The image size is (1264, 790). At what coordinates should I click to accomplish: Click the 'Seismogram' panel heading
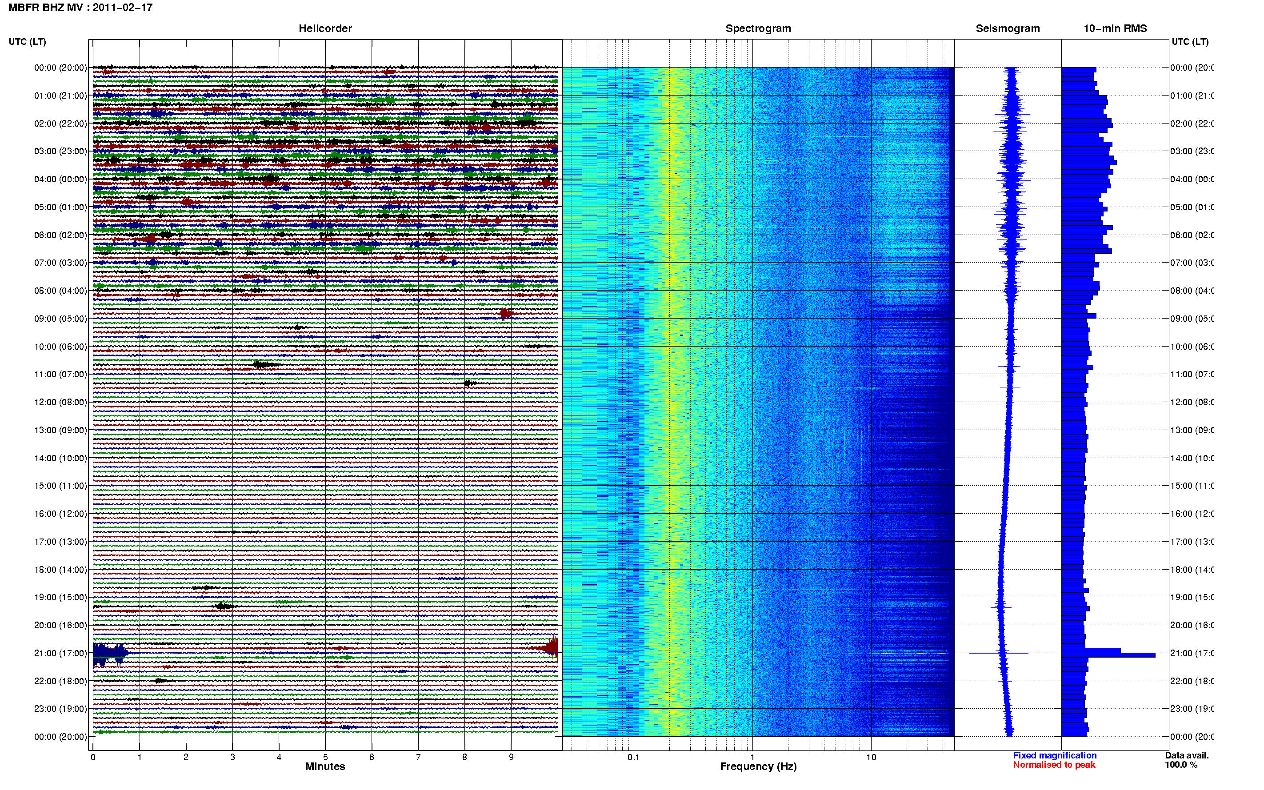pos(1008,29)
